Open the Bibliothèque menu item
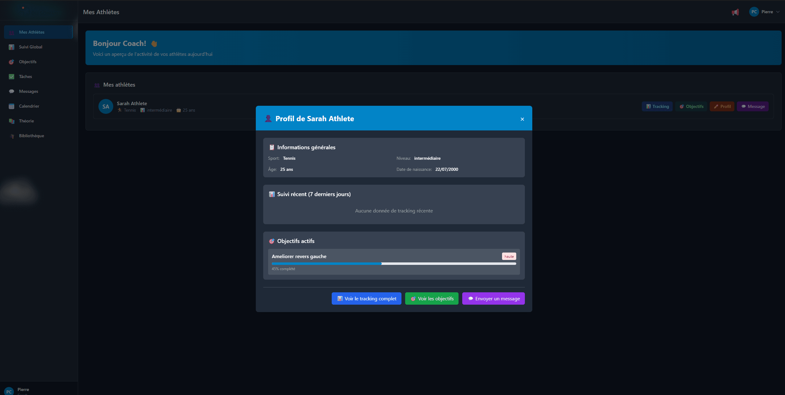This screenshot has height=395, width=785. (x=31, y=136)
